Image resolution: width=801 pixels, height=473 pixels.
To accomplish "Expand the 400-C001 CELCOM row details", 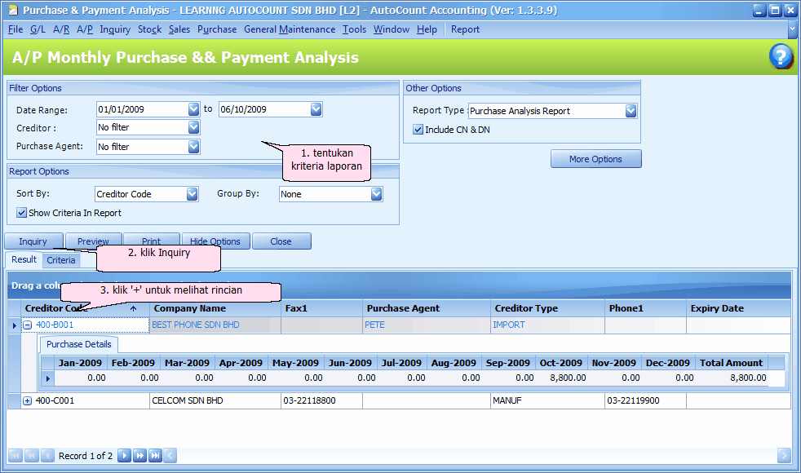I will click(27, 400).
